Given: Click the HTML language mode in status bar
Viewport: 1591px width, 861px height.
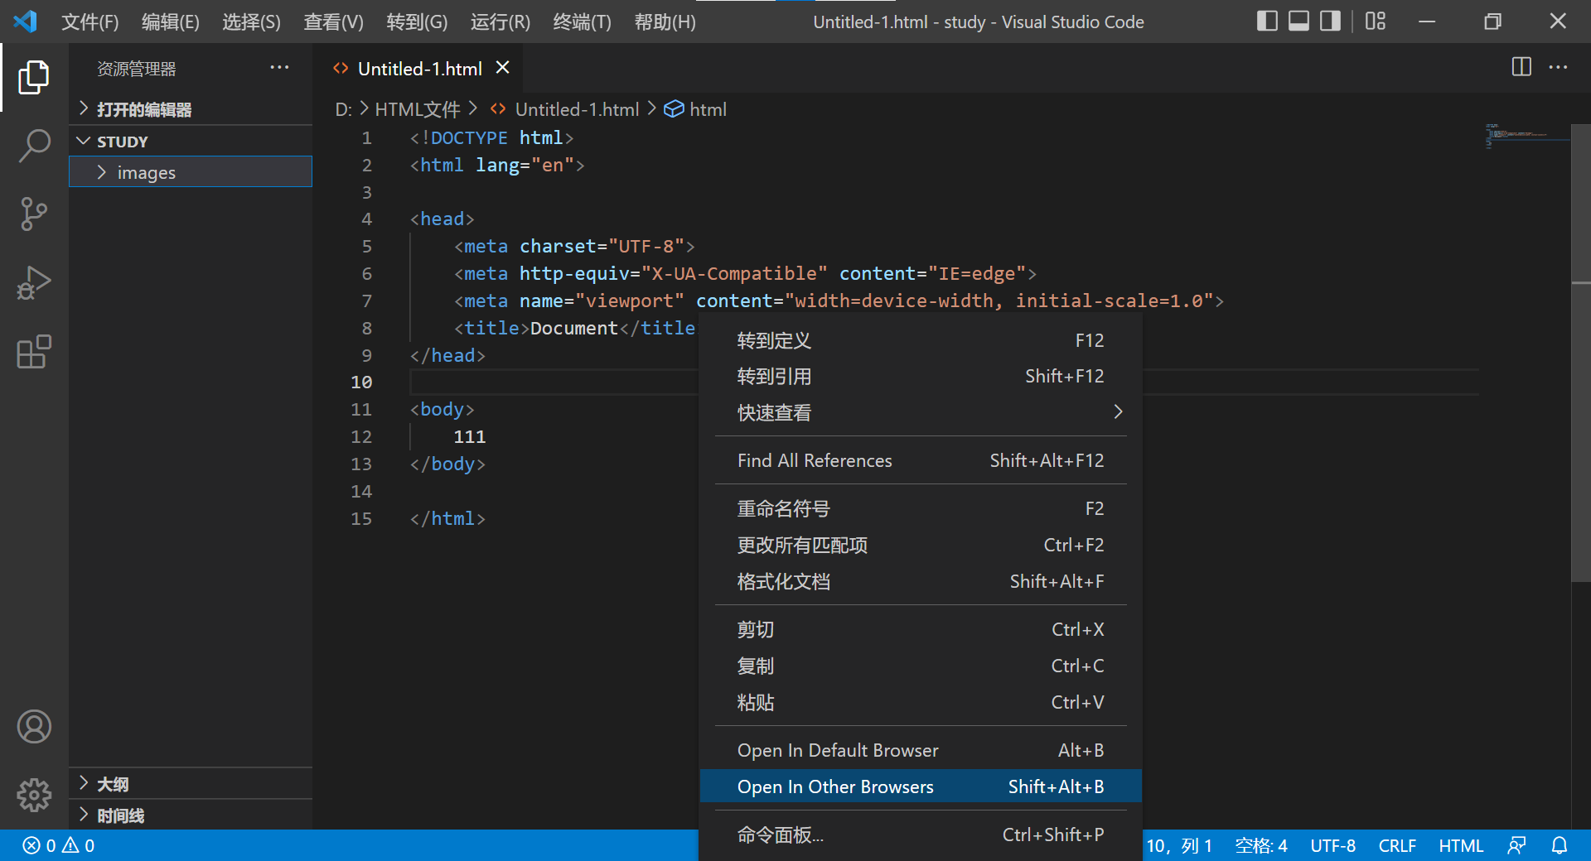Looking at the screenshot, I should 1461,845.
